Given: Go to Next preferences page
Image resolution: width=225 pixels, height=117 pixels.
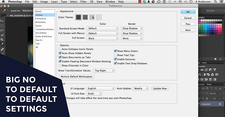Looking at the screenshot, I should click(188, 30).
